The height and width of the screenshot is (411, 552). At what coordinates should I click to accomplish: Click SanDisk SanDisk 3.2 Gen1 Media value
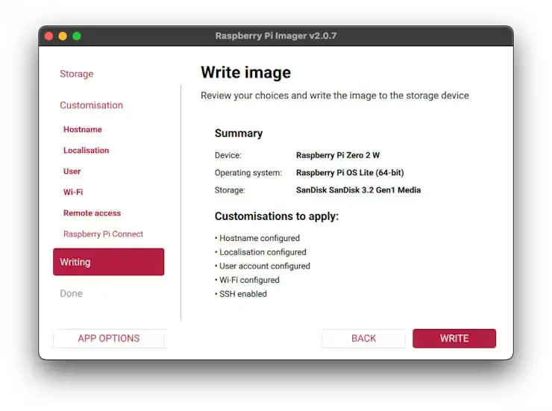(358, 190)
